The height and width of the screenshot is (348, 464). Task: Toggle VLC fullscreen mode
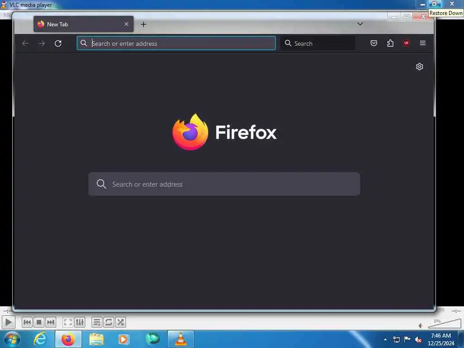coord(68,322)
